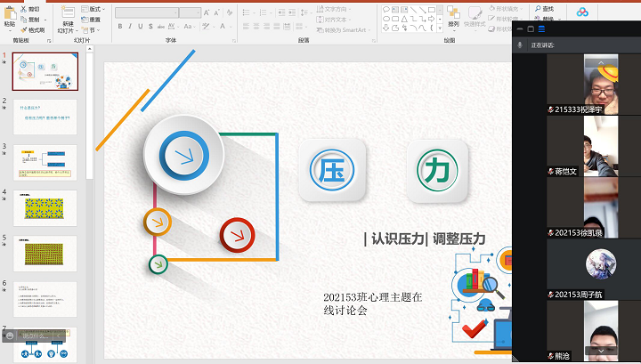Open the font size combo box
Image resolution: width=641 pixels, height=364 pixels.
(191, 13)
